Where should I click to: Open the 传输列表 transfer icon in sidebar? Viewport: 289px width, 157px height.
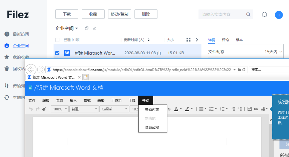[7, 86]
